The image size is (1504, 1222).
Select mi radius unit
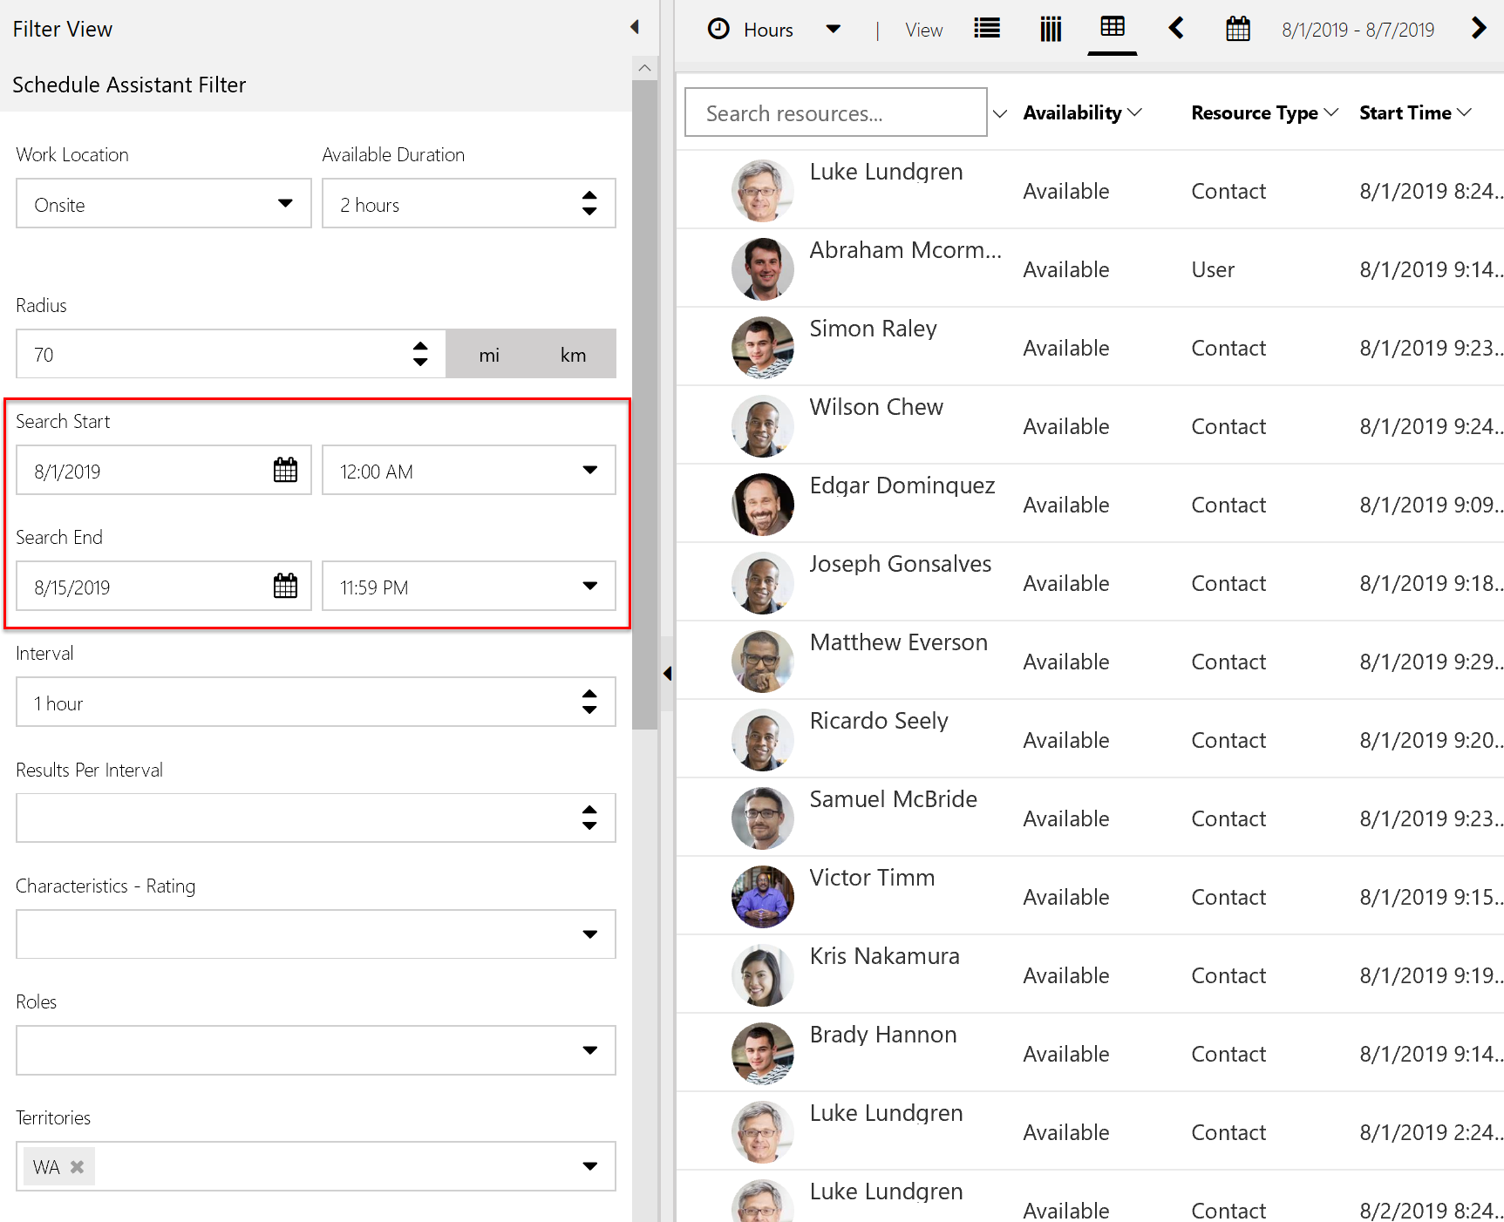[x=489, y=354]
